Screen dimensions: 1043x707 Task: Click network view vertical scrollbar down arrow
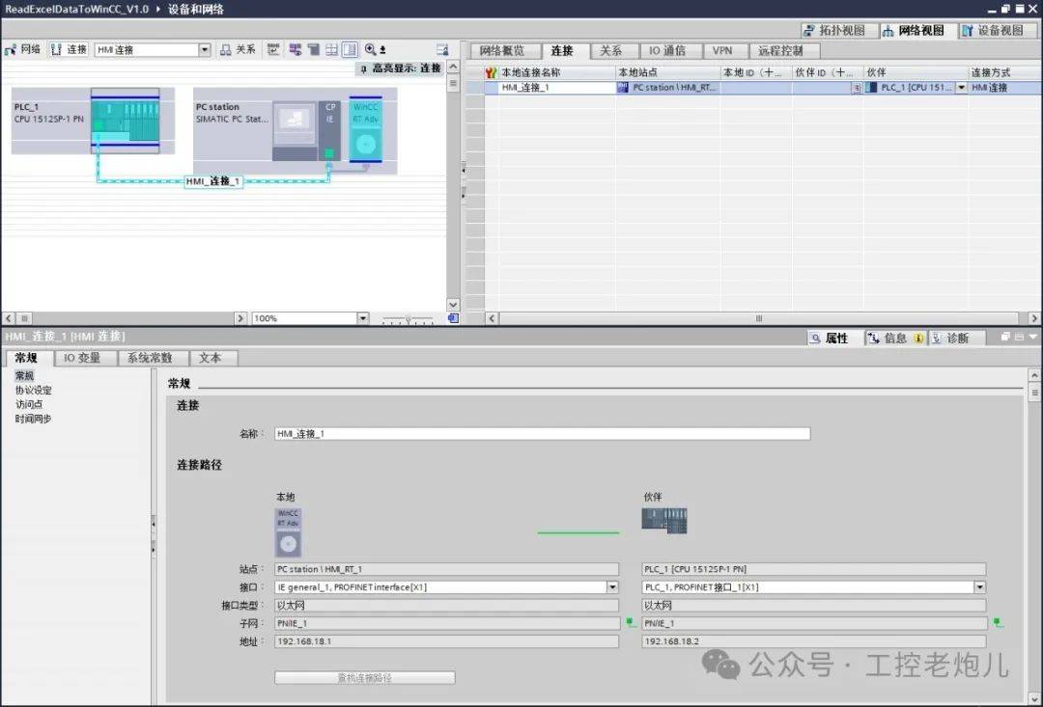[453, 305]
